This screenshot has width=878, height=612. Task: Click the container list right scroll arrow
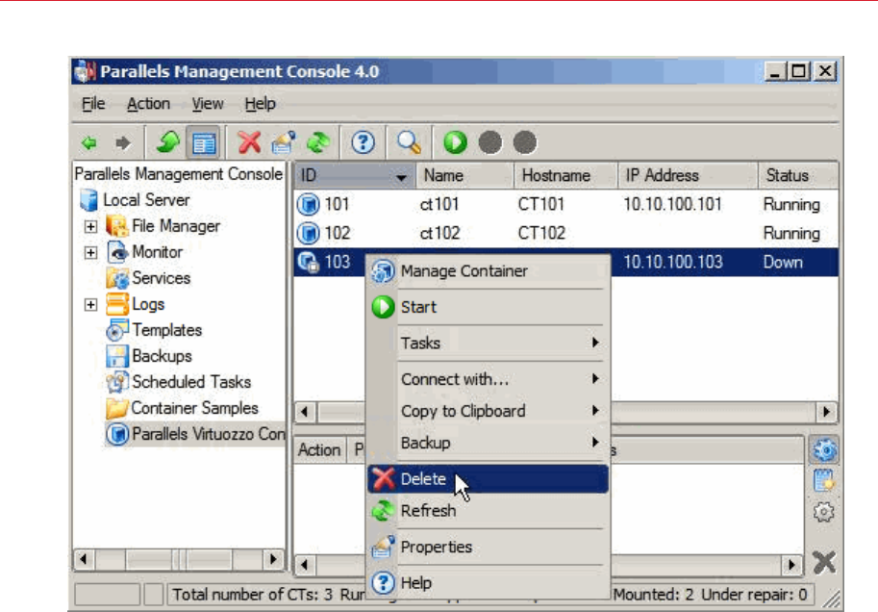click(x=826, y=412)
